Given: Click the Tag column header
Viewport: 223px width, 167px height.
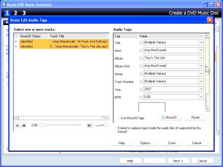Looking at the screenshot, I should click(x=126, y=36).
